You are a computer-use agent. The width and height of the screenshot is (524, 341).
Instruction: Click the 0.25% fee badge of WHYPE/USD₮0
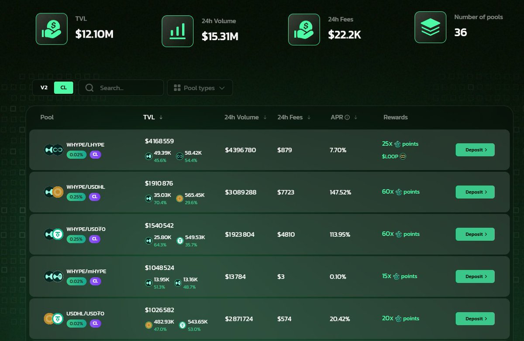pyautogui.click(x=76, y=239)
